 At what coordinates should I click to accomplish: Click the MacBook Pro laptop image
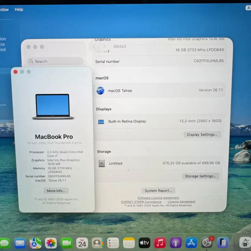pyautogui.click(x=53, y=107)
